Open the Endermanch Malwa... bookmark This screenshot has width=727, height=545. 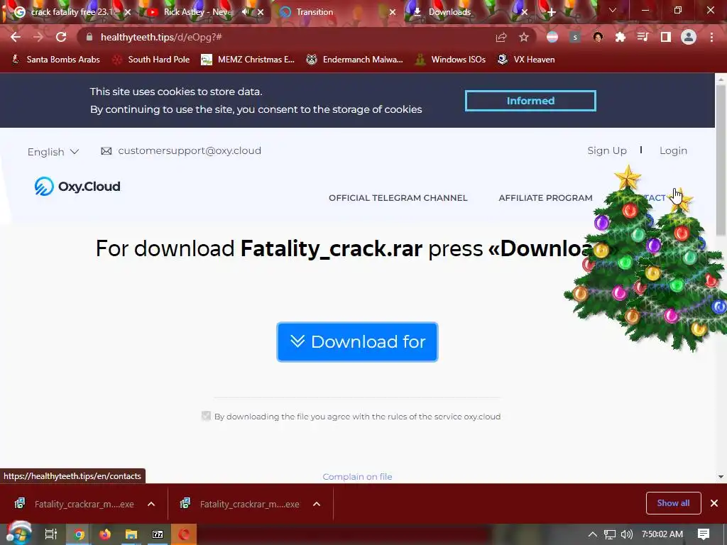coord(355,60)
